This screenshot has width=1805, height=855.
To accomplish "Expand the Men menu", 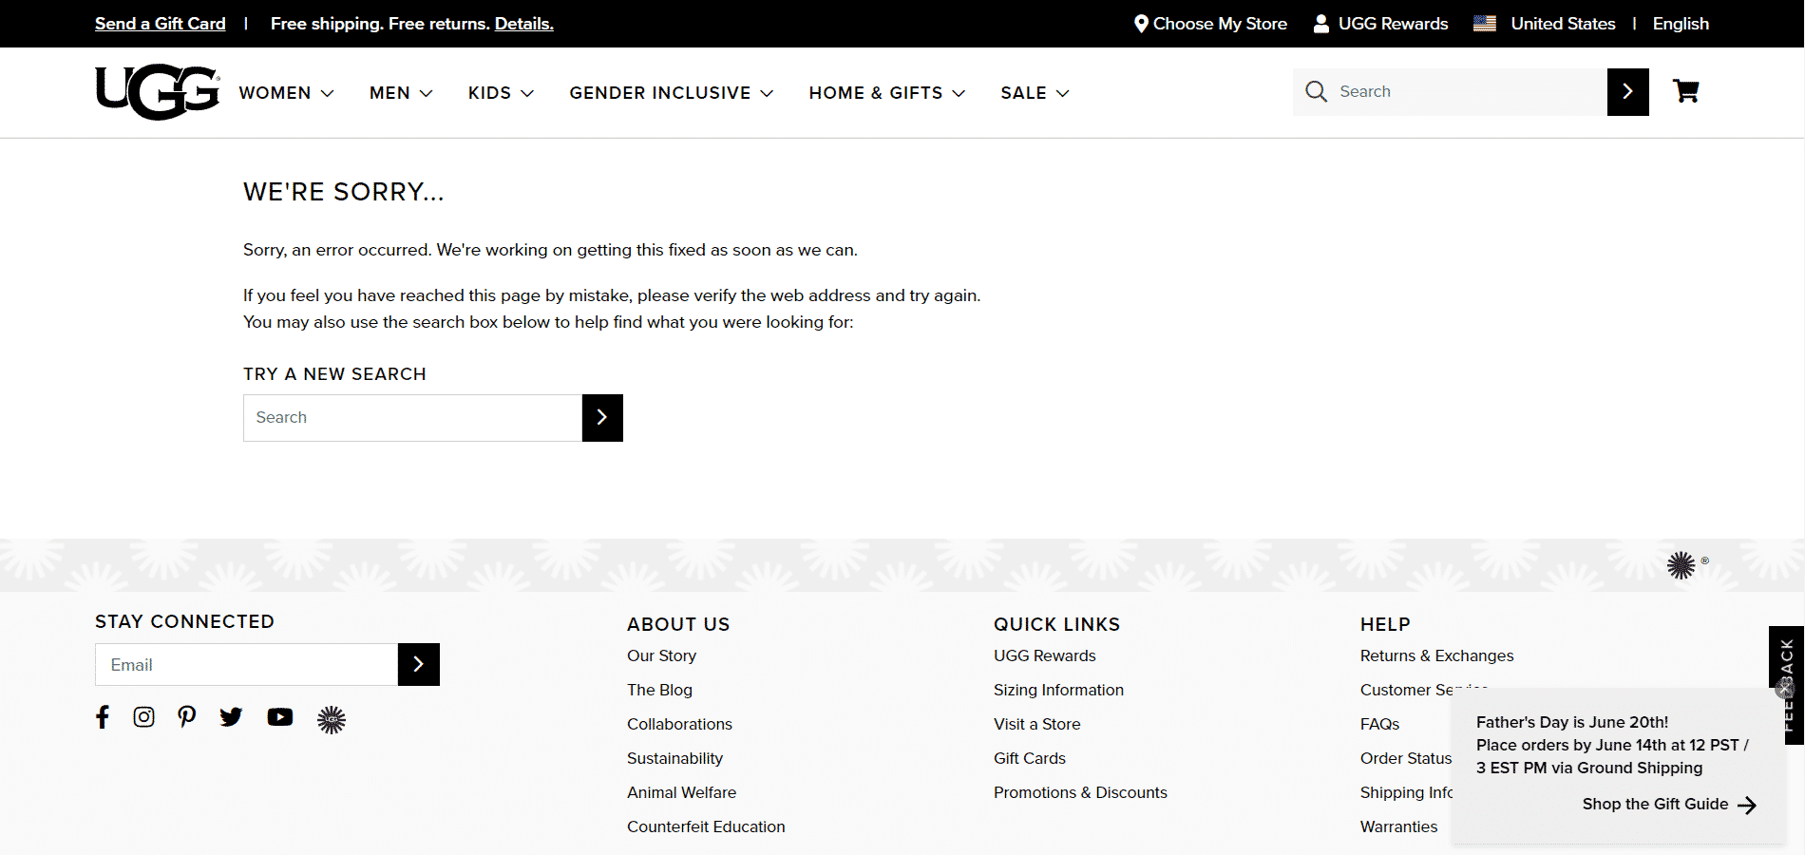I will pyautogui.click(x=401, y=93).
